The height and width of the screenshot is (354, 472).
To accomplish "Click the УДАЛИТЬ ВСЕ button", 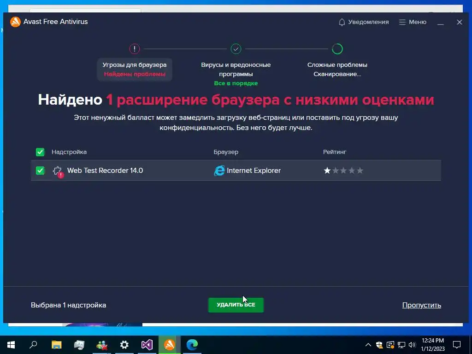I will pos(236,305).
